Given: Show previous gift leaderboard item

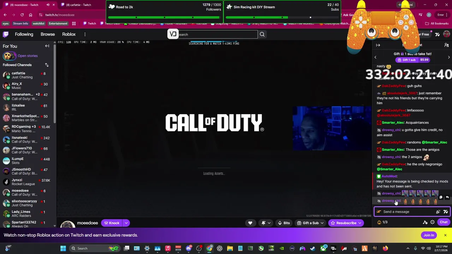Looking at the screenshot, I should point(375,57).
